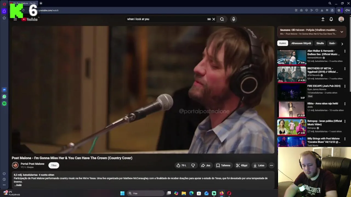The height and width of the screenshot is (197, 351).
Task: Open Opera easy setup sliders icon
Action: coord(327,10)
